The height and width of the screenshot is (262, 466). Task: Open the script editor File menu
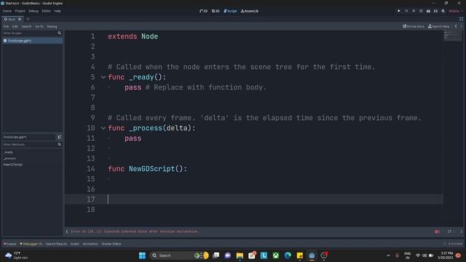point(6,26)
